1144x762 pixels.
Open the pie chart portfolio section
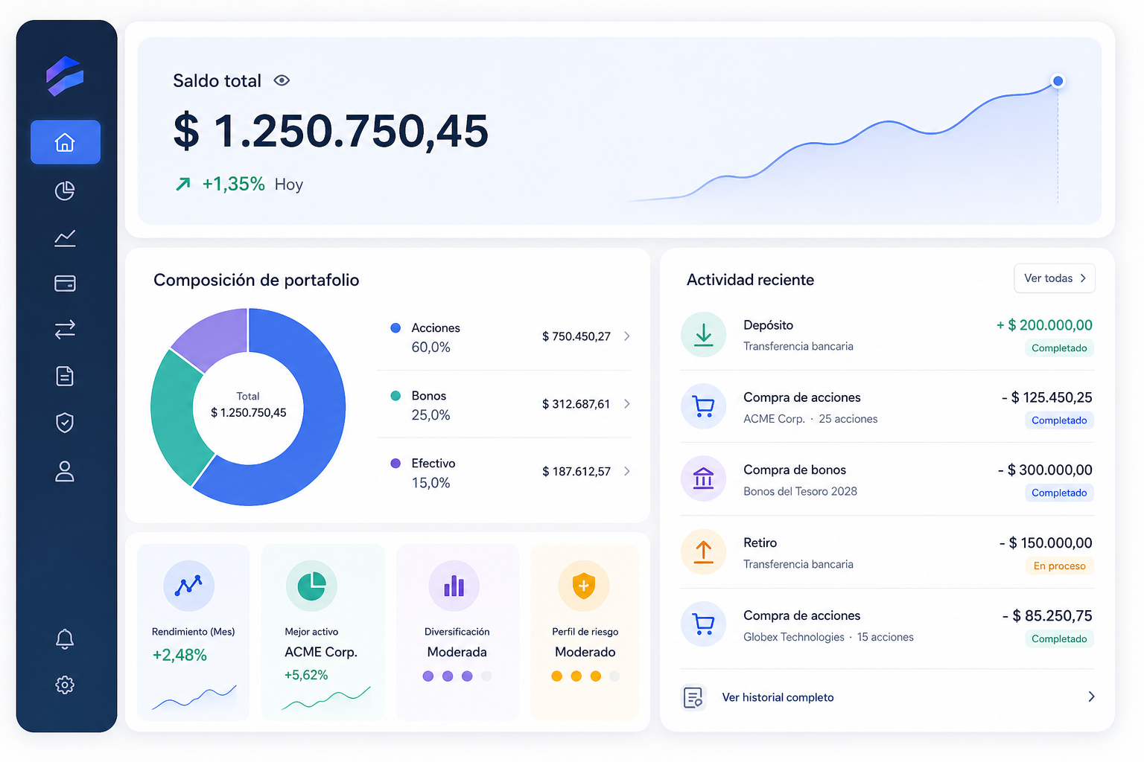(x=65, y=190)
